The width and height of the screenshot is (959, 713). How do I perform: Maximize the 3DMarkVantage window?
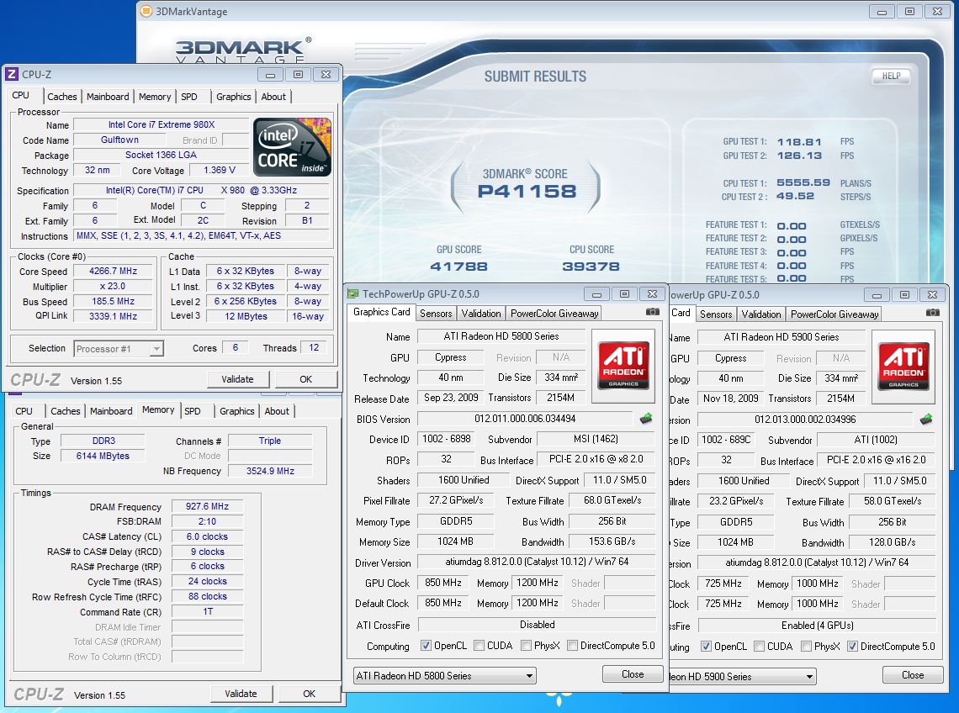pyautogui.click(x=909, y=12)
